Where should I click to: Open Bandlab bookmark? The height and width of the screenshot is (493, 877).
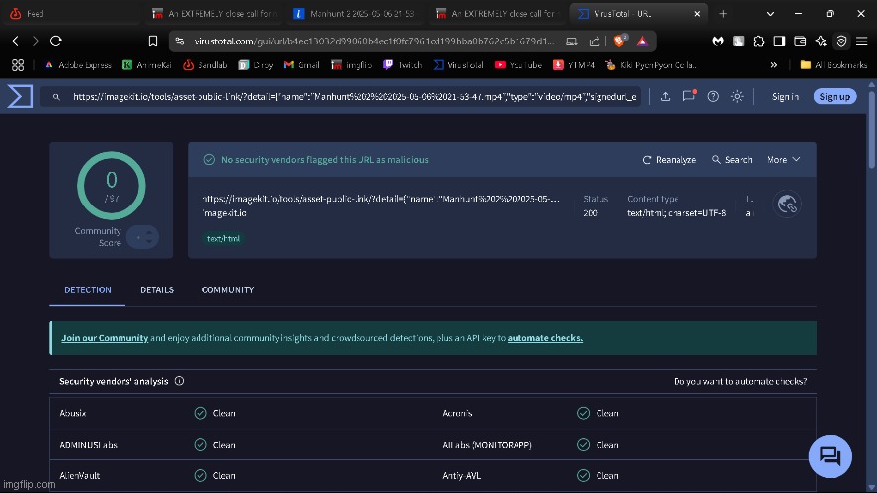pos(204,65)
